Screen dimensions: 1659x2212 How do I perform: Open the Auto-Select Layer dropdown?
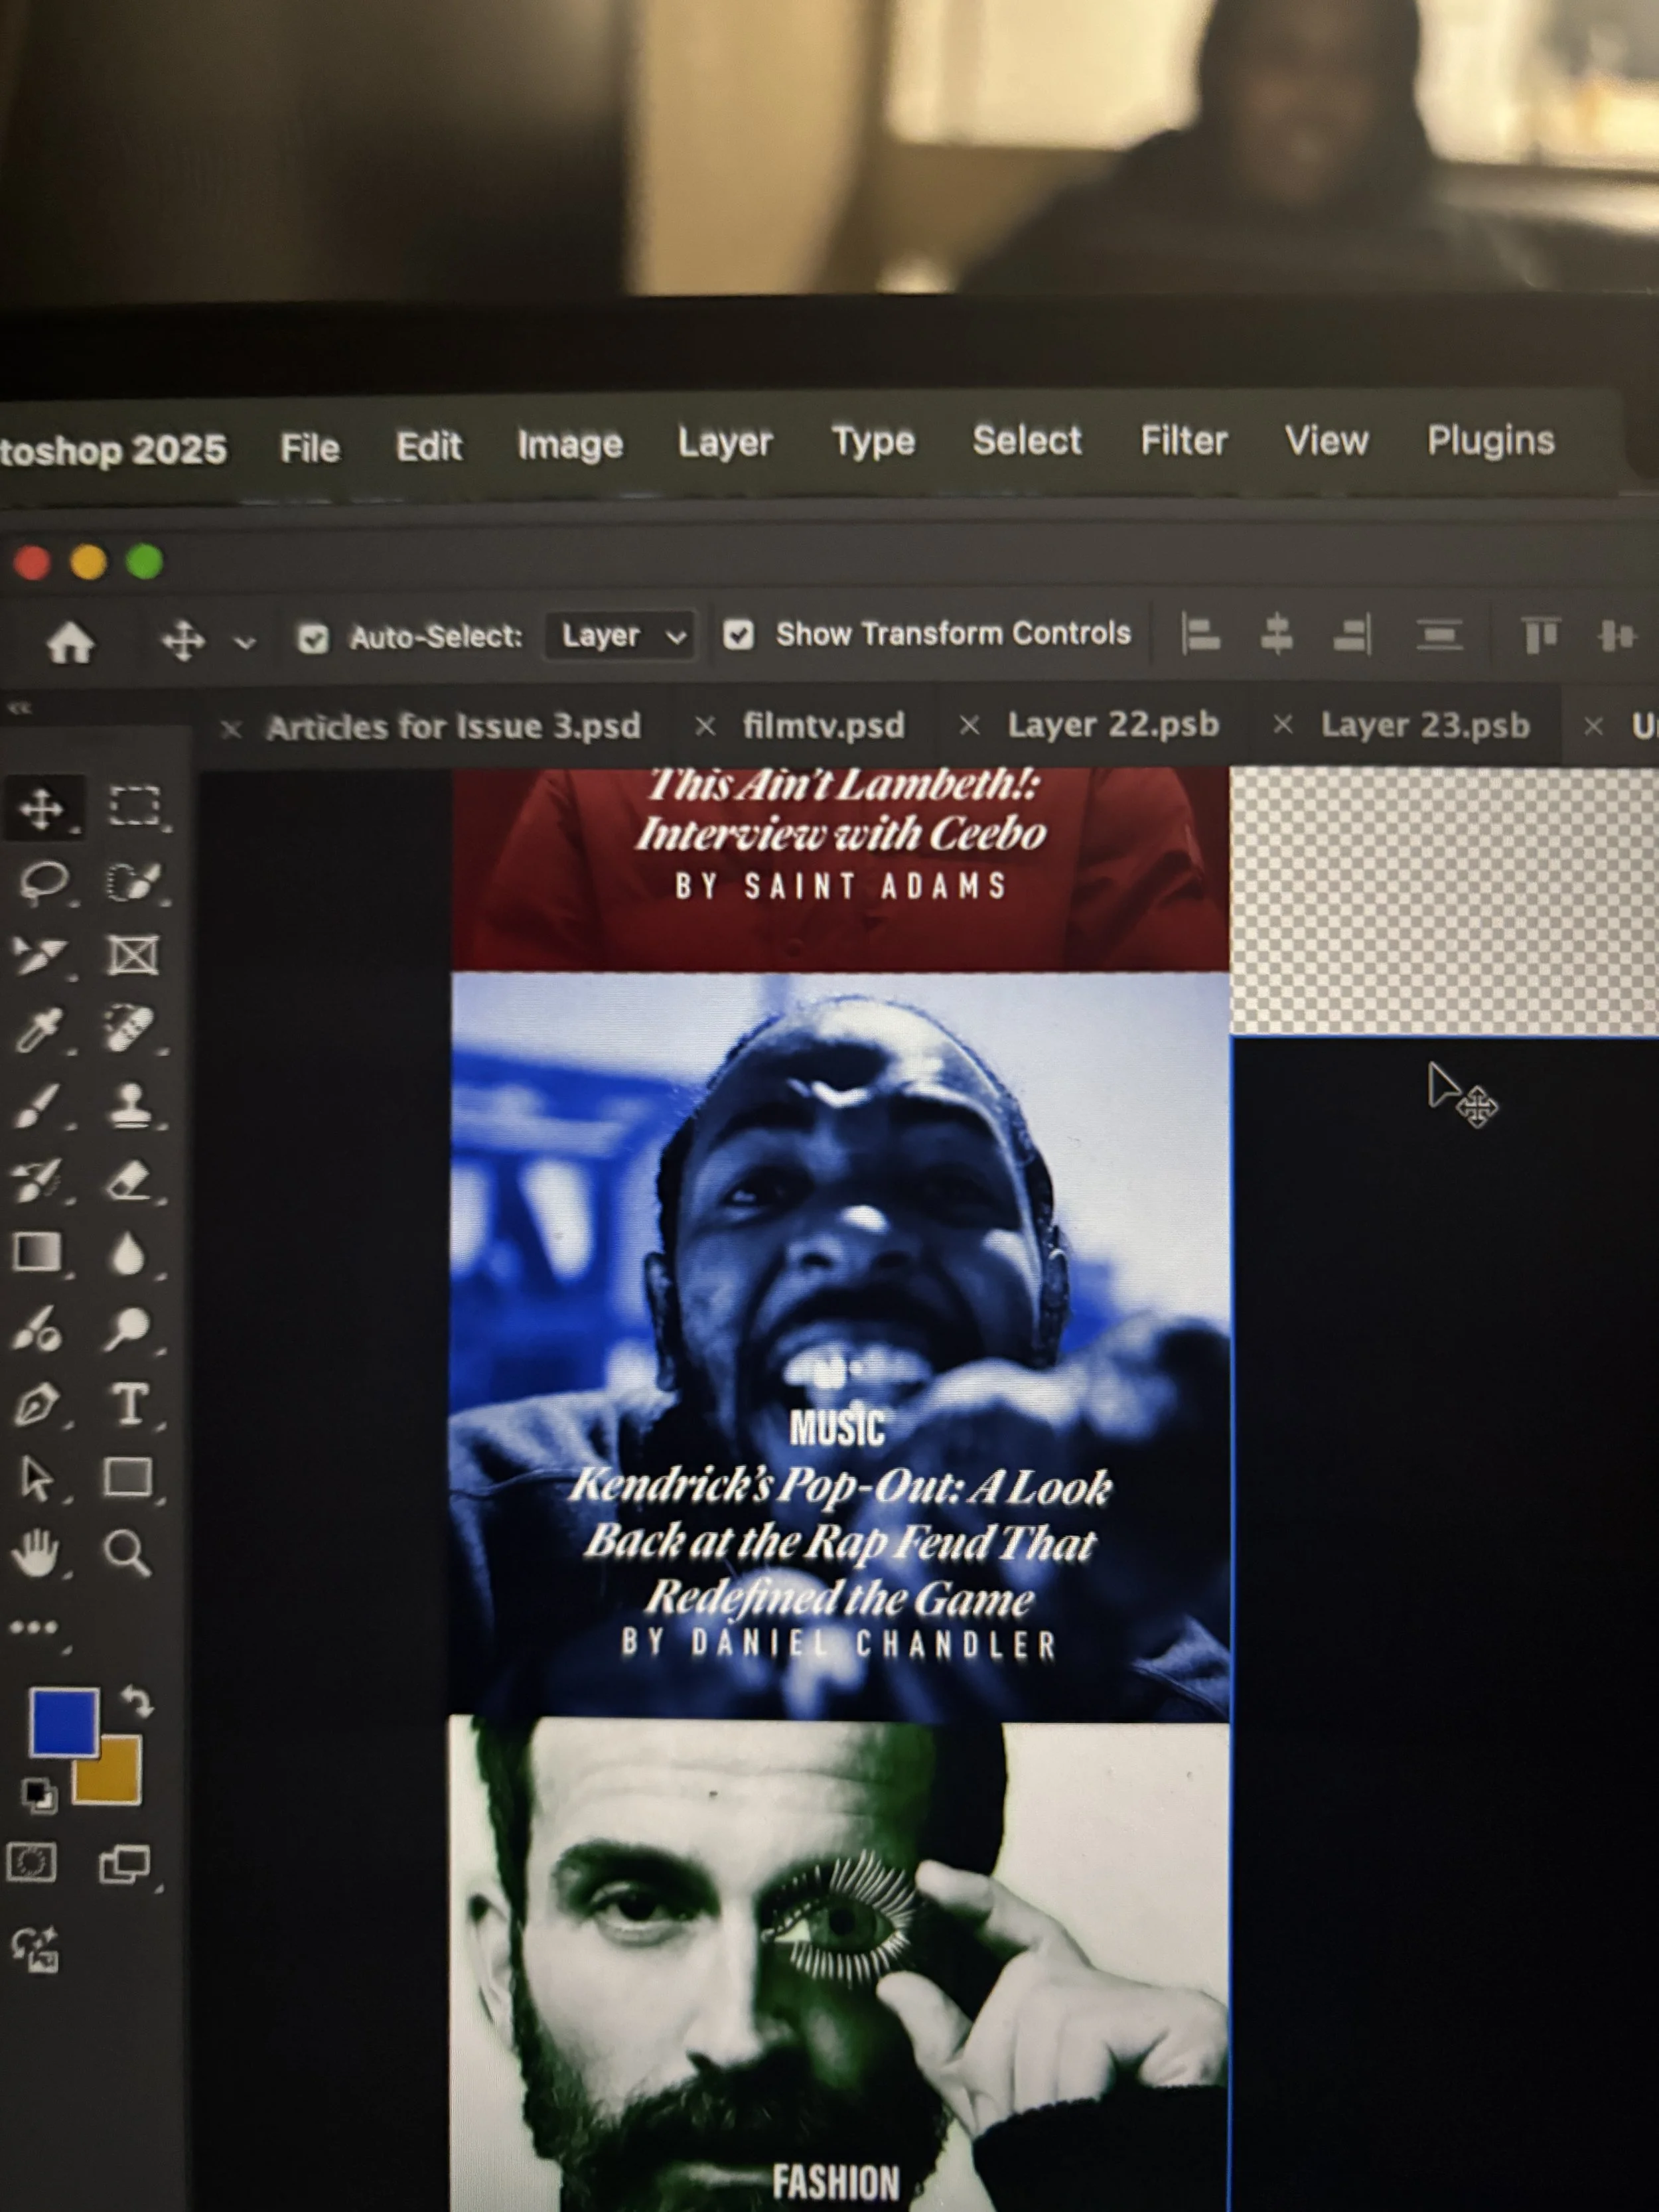621,636
